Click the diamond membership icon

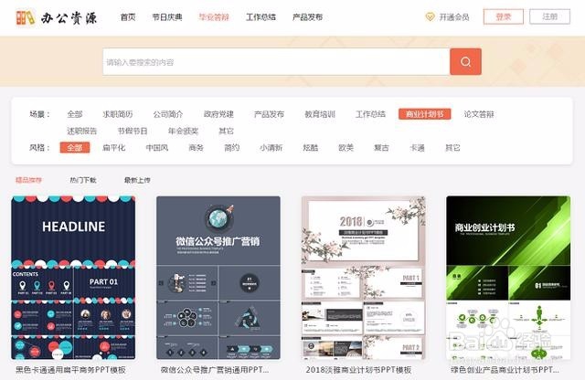(430, 16)
